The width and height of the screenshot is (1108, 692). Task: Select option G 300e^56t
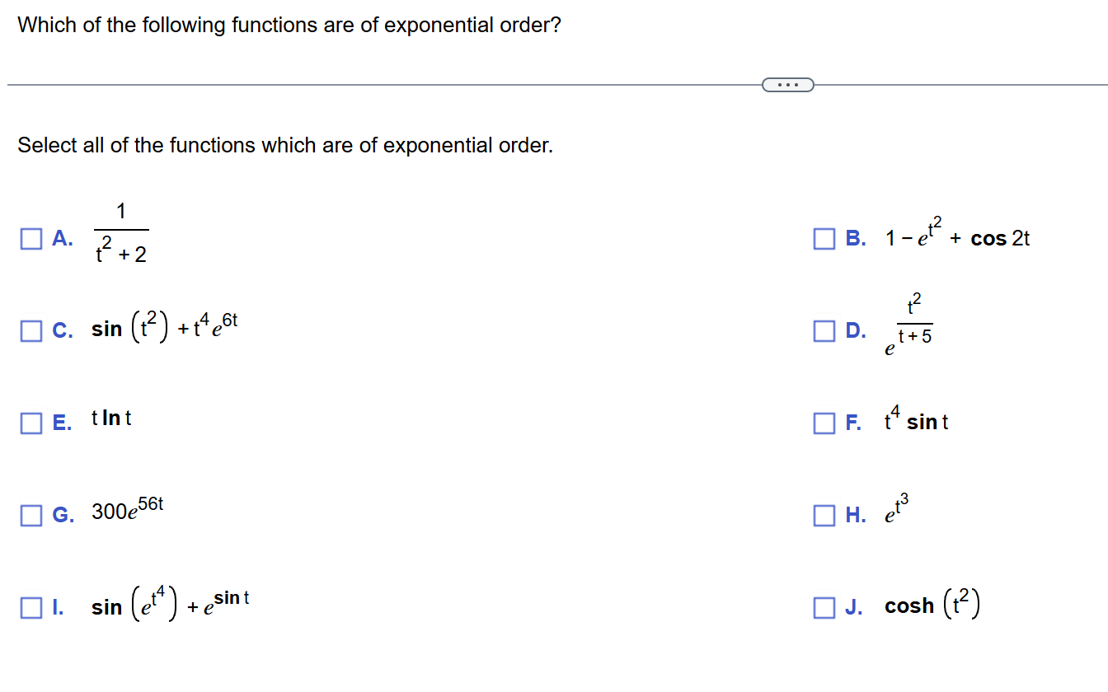click(31, 515)
